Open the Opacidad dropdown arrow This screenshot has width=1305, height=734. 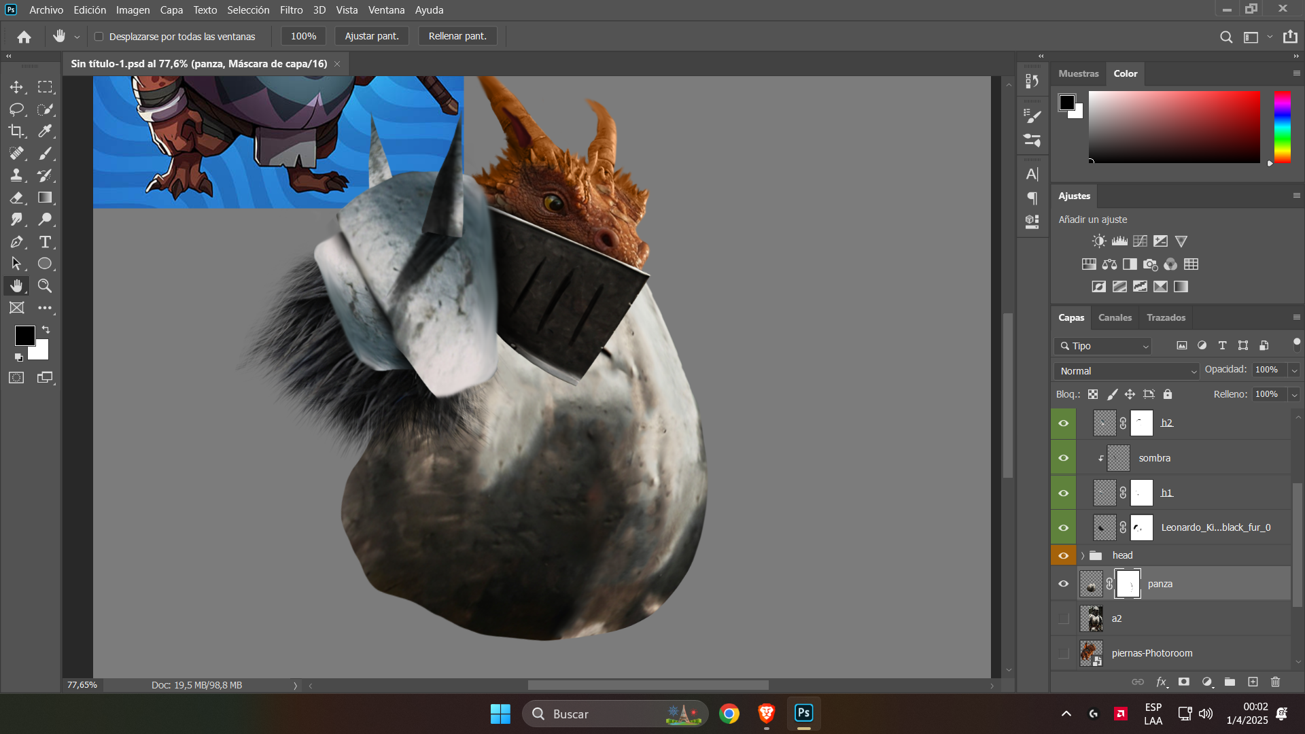coord(1294,370)
